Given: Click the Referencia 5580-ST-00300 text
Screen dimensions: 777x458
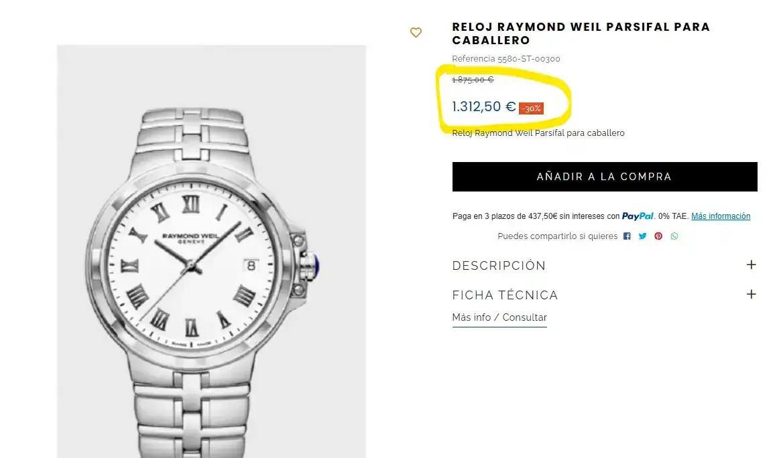Looking at the screenshot, I should (506, 59).
